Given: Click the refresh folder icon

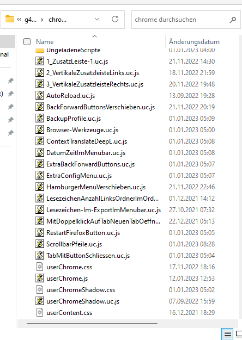Looking at the screenshot, I should coord(115,19).
